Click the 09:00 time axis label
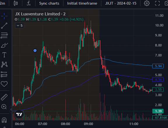This screenshot has height=128, width=168. pyautogui.click(x=88, y=124)
